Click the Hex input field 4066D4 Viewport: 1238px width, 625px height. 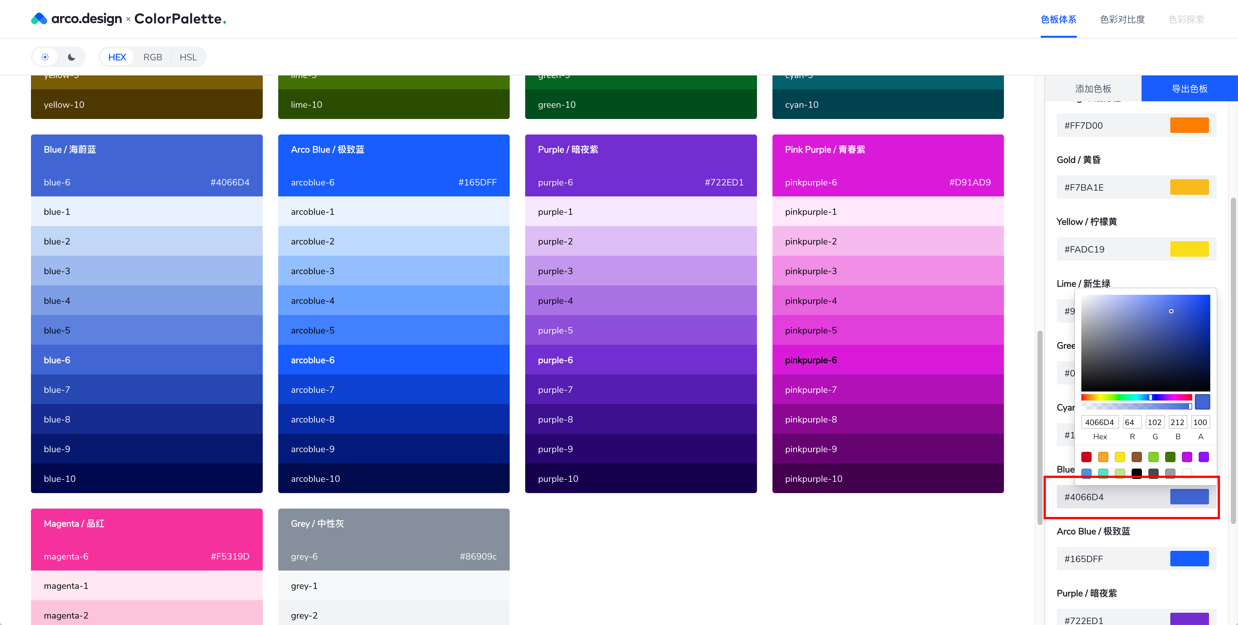pos(1100,422)
